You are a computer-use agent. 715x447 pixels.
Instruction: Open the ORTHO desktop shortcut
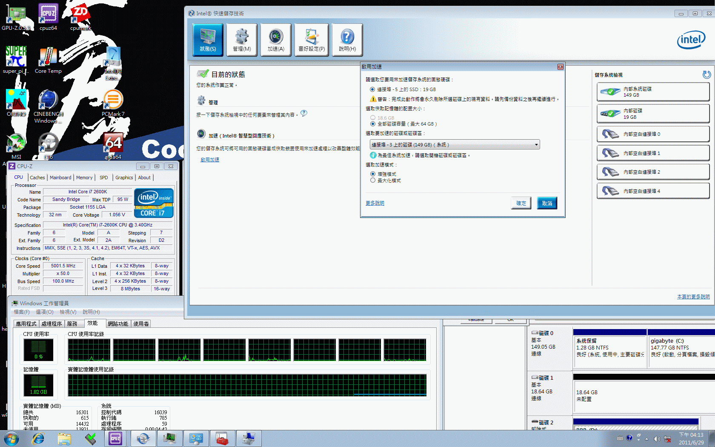[16, 103]
